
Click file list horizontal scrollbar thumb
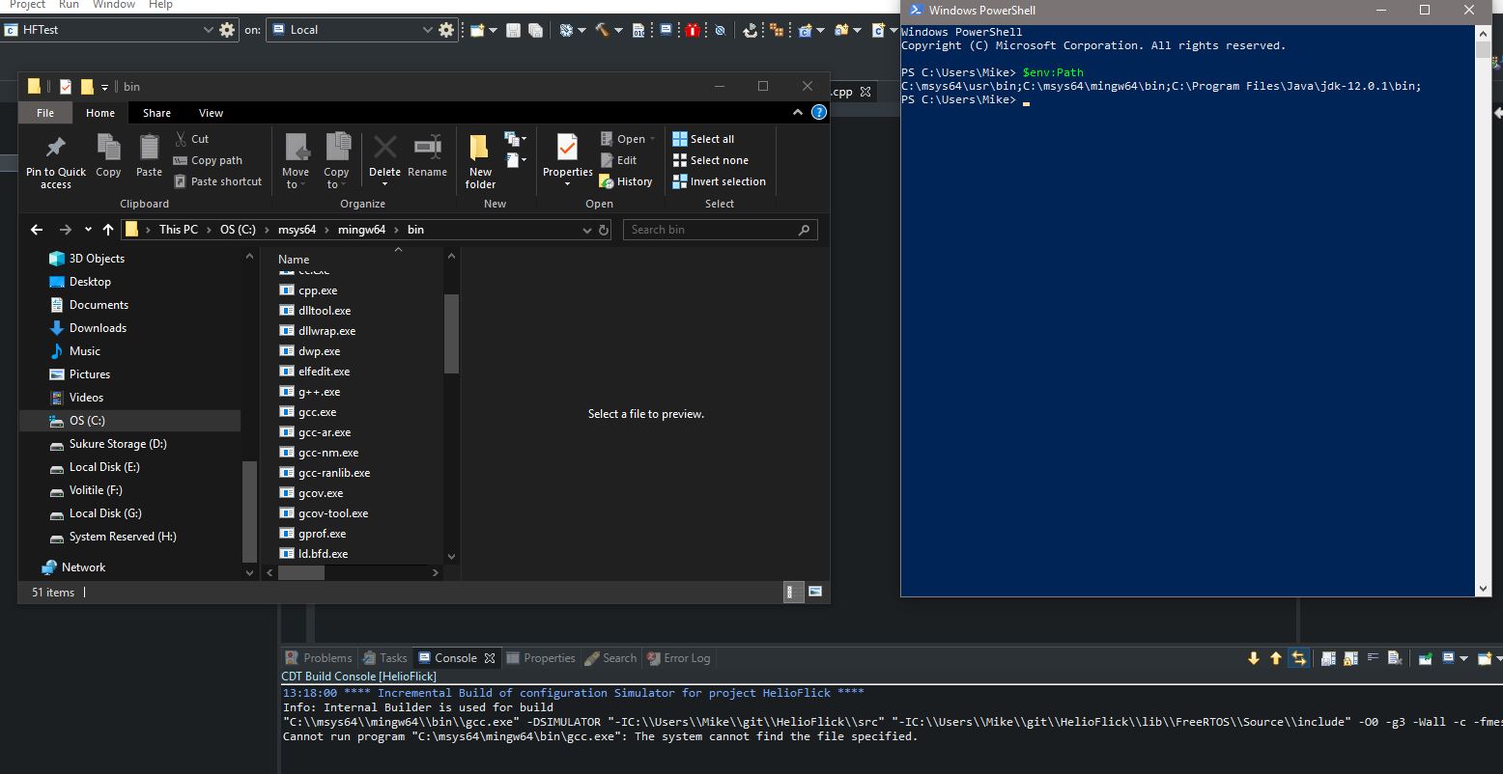point(301,572)
